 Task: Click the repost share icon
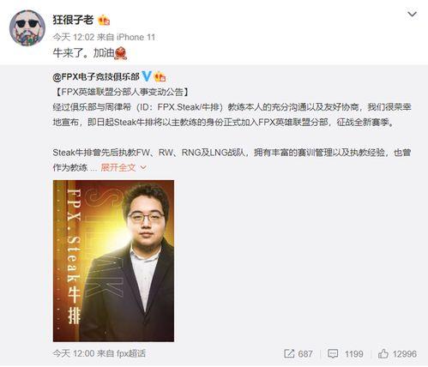289,353
